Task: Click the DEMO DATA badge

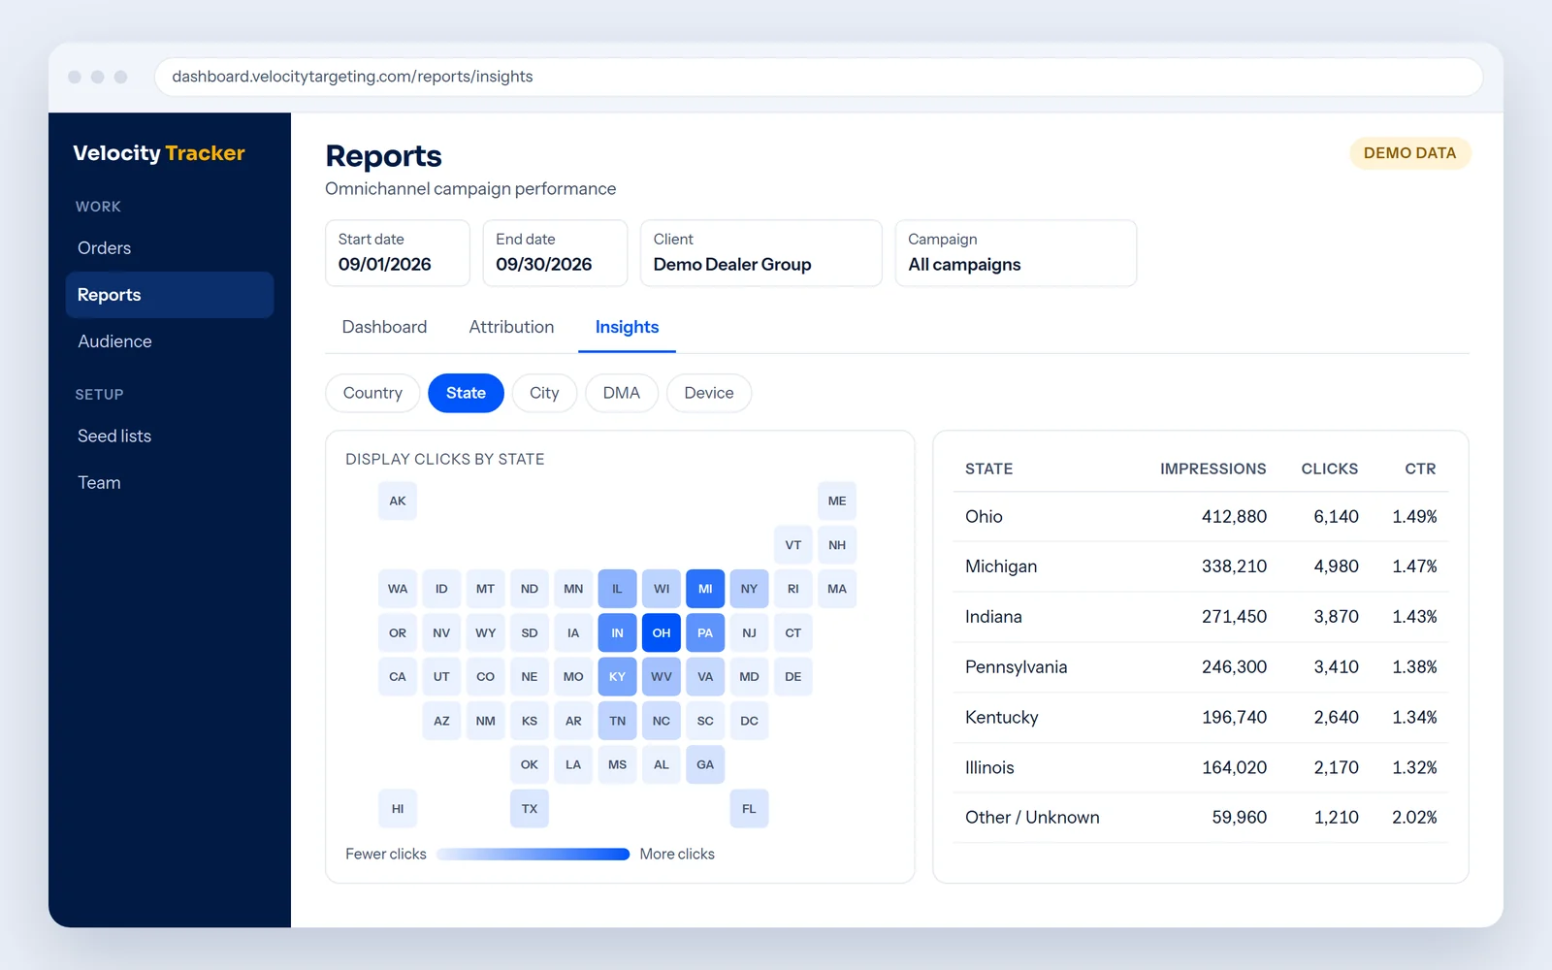Action: pyautogui.click(x=1410, y=153)
